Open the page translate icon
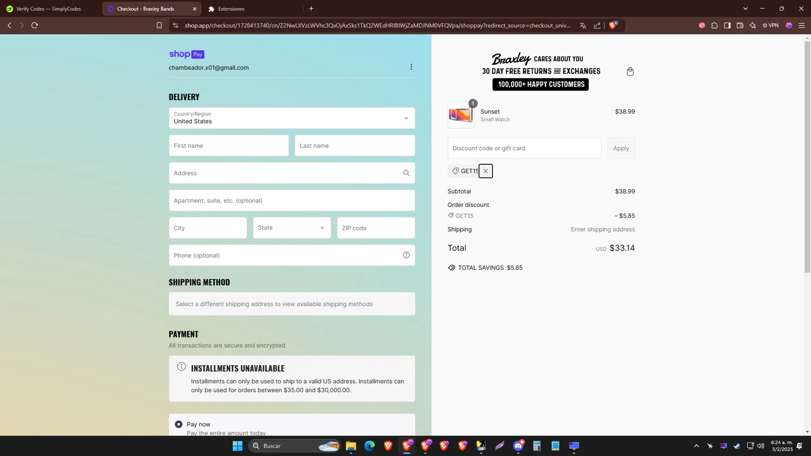The width and height of the screenshot is (811, 456). [x=583, y=25]
